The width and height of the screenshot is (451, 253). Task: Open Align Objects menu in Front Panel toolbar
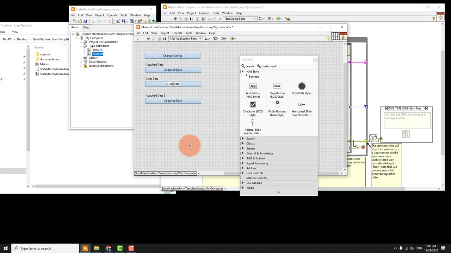pyautogui.click(x=207, y=39)
